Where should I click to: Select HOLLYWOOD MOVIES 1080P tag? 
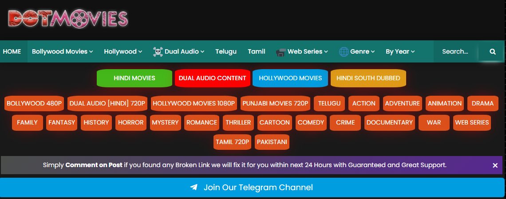[x=194, y=103]
